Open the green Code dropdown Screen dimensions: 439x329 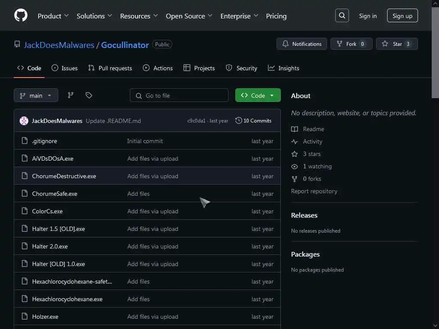[258, 96]
